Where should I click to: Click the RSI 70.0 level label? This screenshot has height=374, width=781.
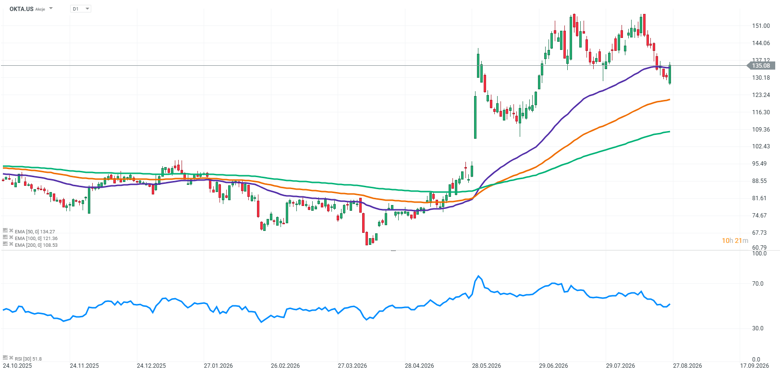tap(758, 284)
